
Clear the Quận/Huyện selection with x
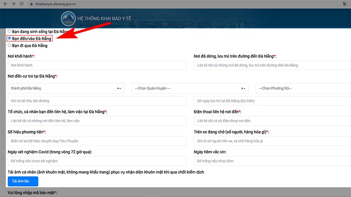pyautogui.click(x=242, y=88)
